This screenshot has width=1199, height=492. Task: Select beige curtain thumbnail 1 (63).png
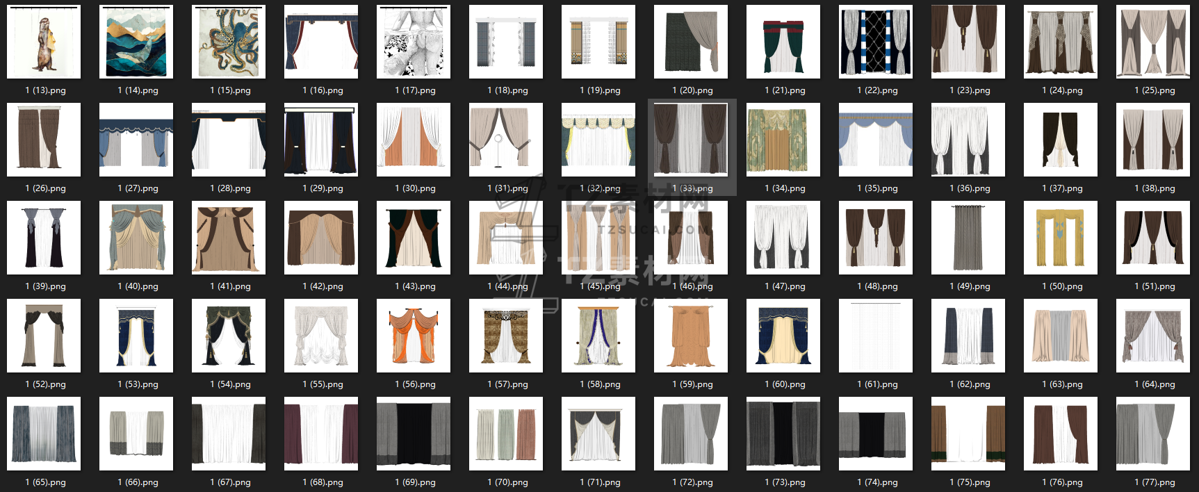click(x=1061, y=336)
